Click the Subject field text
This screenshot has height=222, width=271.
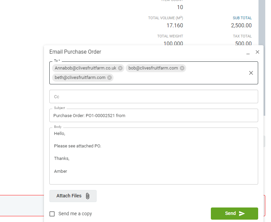tap(89, 115)
